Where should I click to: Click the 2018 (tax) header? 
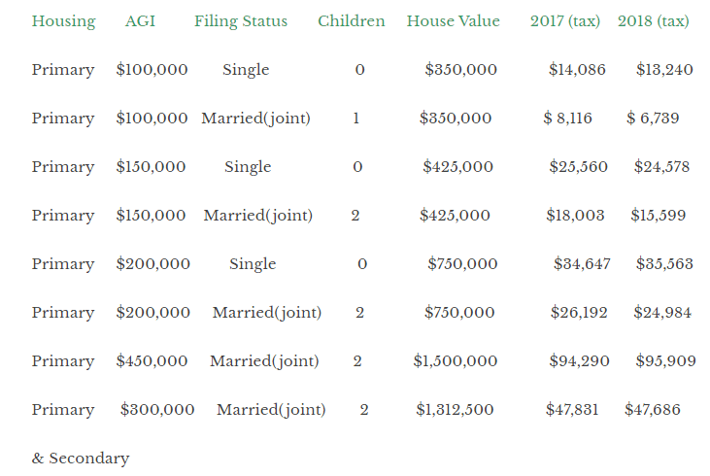coord(654,21)
